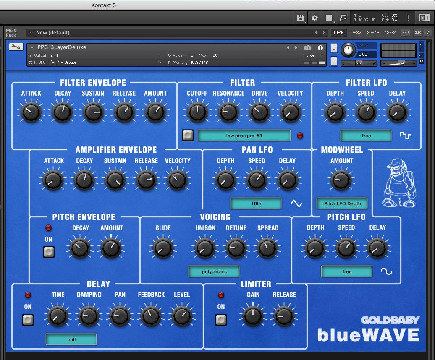435x360 pixels.
Task: Switch to the 49-64 rack page
Action: point(390,32)
